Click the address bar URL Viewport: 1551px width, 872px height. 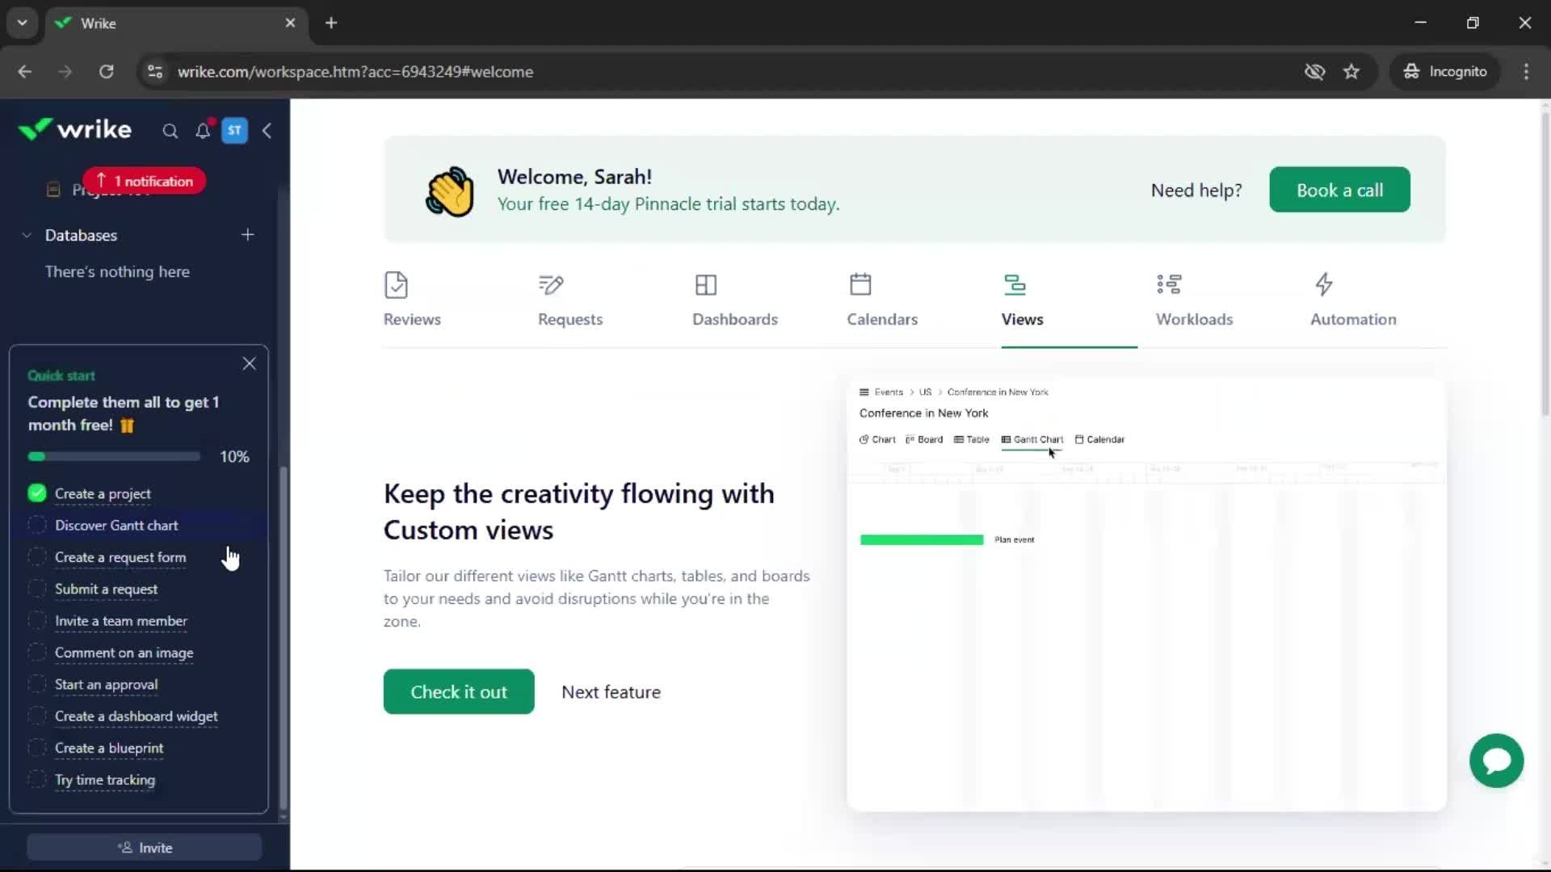coord(355,72)
